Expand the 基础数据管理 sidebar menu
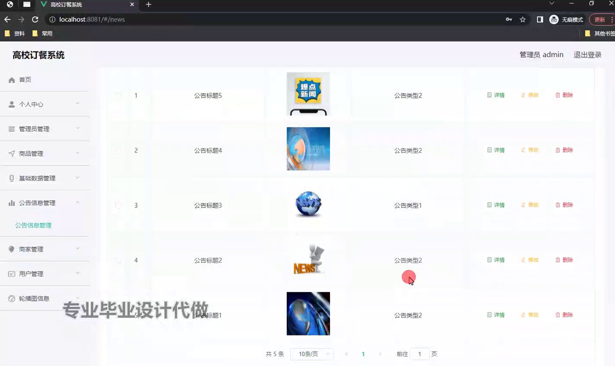Image resolution: width=615 pixels, height=366 pixels. click(x=44, y=178)
